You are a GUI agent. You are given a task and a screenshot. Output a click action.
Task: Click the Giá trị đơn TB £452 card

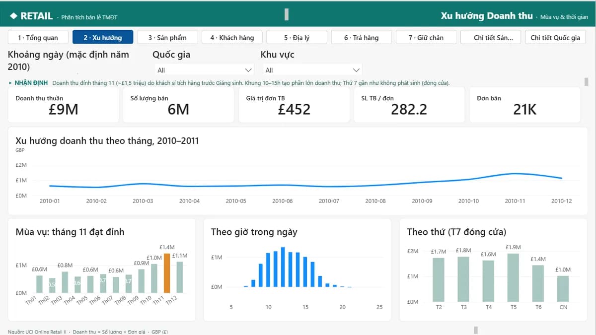click(x=294, y=105)
